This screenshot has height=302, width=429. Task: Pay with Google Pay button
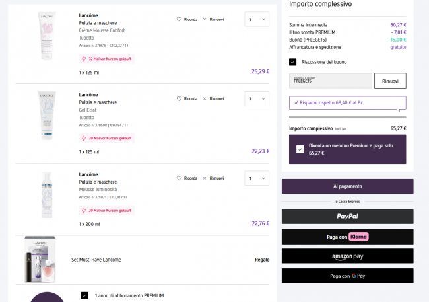(x=347, y=276)
